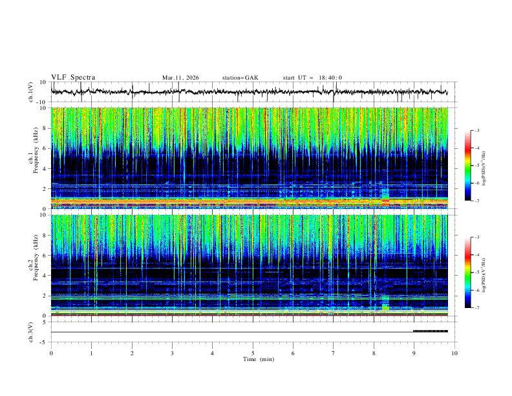Click the "ch.1(V)" axis label

31,92
